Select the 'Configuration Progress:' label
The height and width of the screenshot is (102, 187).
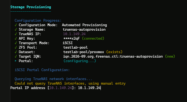tap(38, 21)
